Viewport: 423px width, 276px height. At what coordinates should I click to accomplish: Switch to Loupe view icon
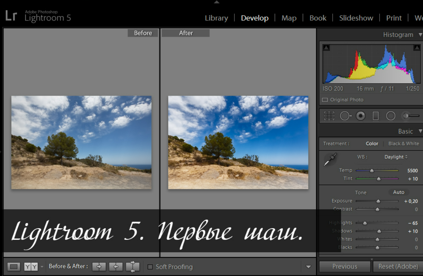(x=14, y=267)
